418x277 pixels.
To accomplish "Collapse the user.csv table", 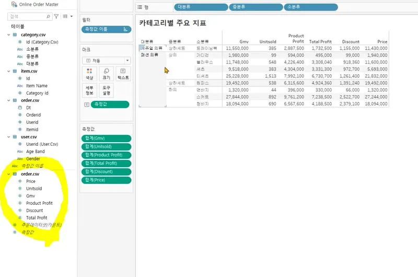I will pos(8,137).
